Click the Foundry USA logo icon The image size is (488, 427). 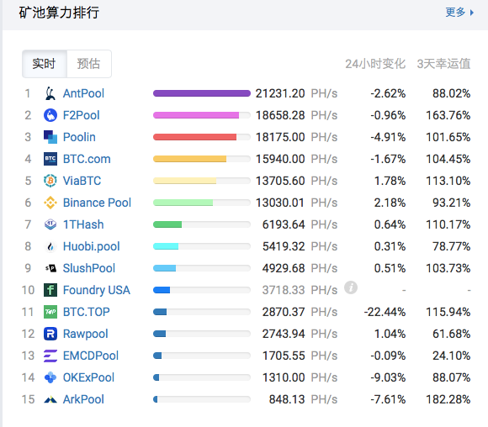[50, 290]
